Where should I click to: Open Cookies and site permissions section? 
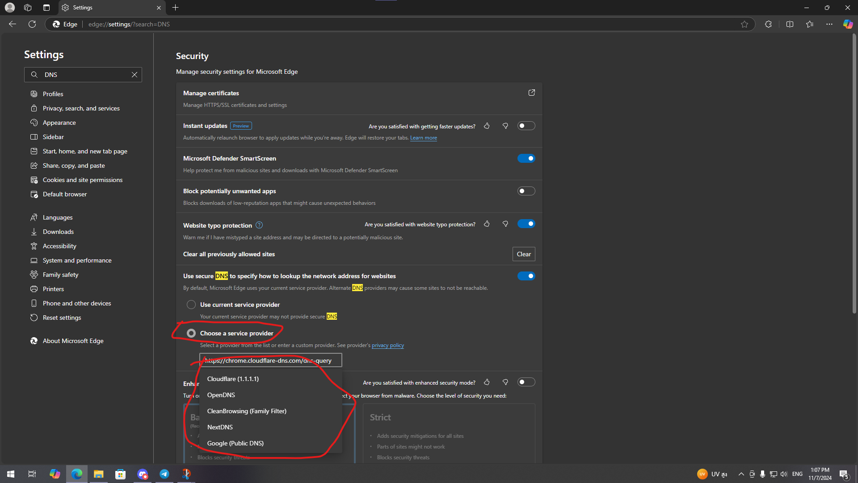coord(84,180)
